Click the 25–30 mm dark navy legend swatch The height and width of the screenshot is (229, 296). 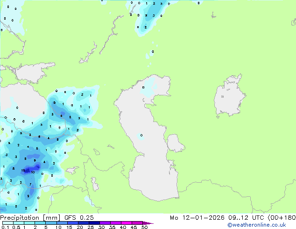(94, 223)
